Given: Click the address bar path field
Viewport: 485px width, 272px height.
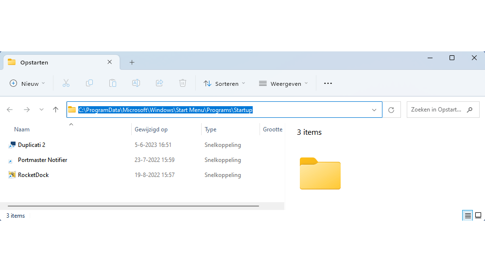Looking at the screenshot, I should pyautogui.click(x=224, y=110).
